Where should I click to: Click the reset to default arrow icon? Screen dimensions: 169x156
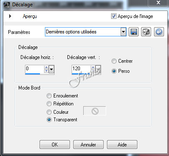click(x=159, y=32)
